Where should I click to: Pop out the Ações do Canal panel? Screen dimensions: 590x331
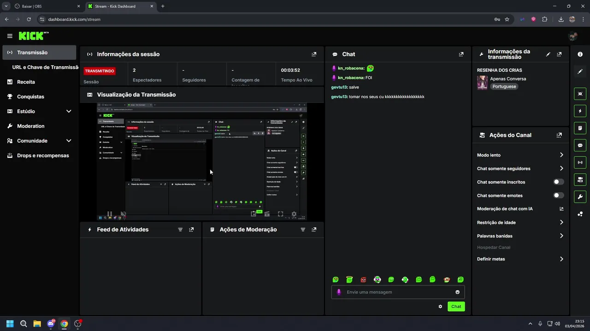pos(559,135)
